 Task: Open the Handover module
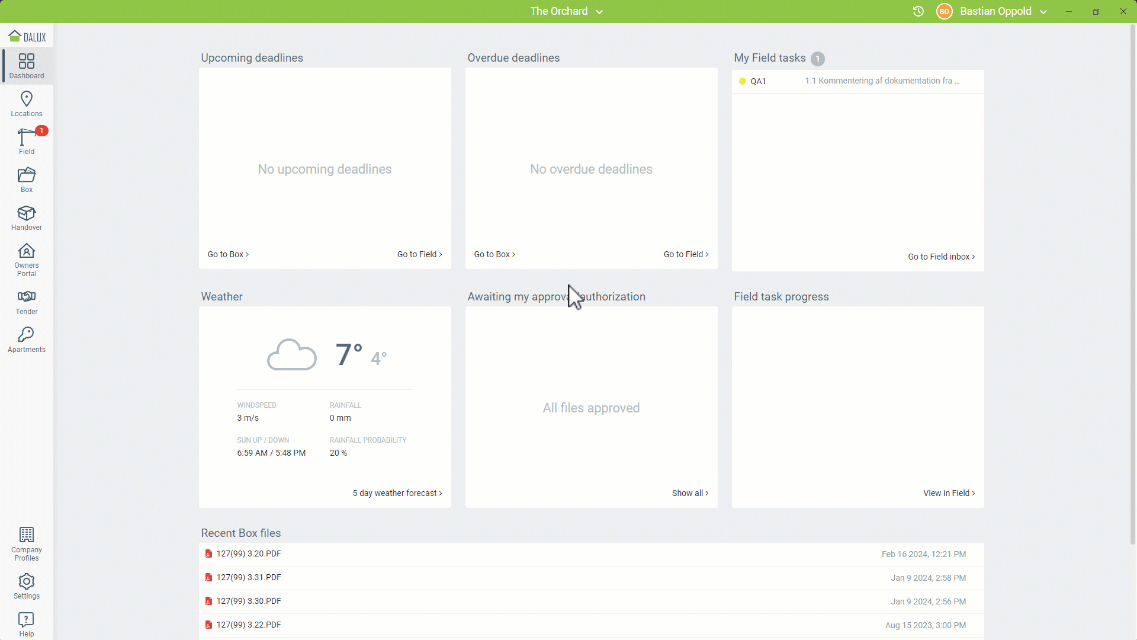[27, 217]
